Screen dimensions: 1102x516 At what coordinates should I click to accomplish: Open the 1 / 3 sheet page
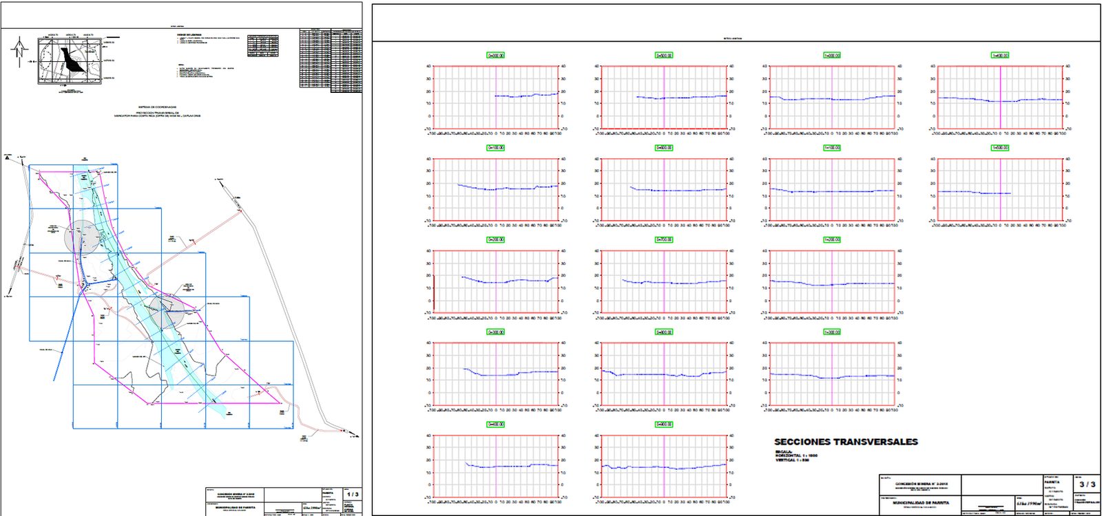353,494
